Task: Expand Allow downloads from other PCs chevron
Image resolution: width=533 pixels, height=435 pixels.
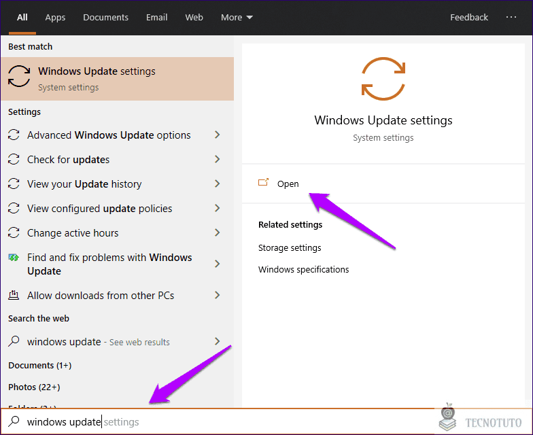Action: (218, 295)
